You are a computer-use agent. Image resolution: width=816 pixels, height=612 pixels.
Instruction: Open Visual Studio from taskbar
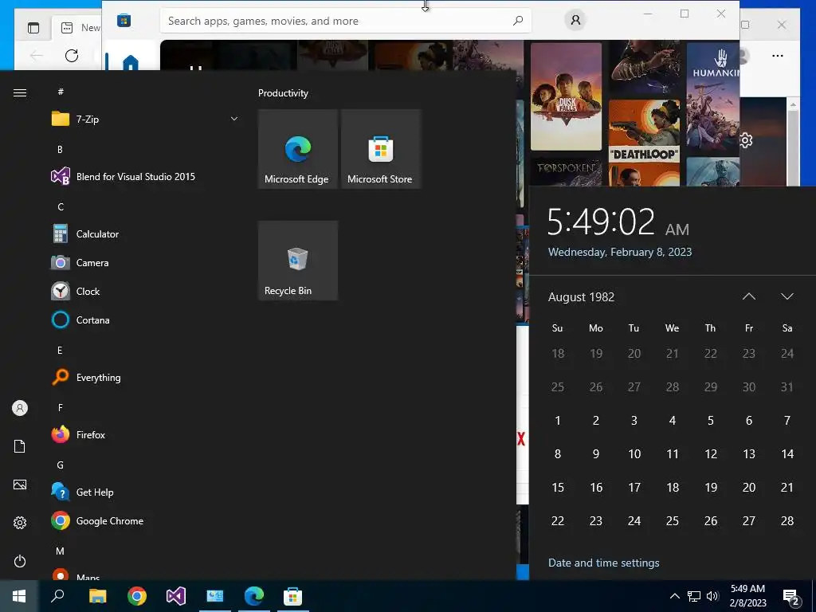(176, 596)
